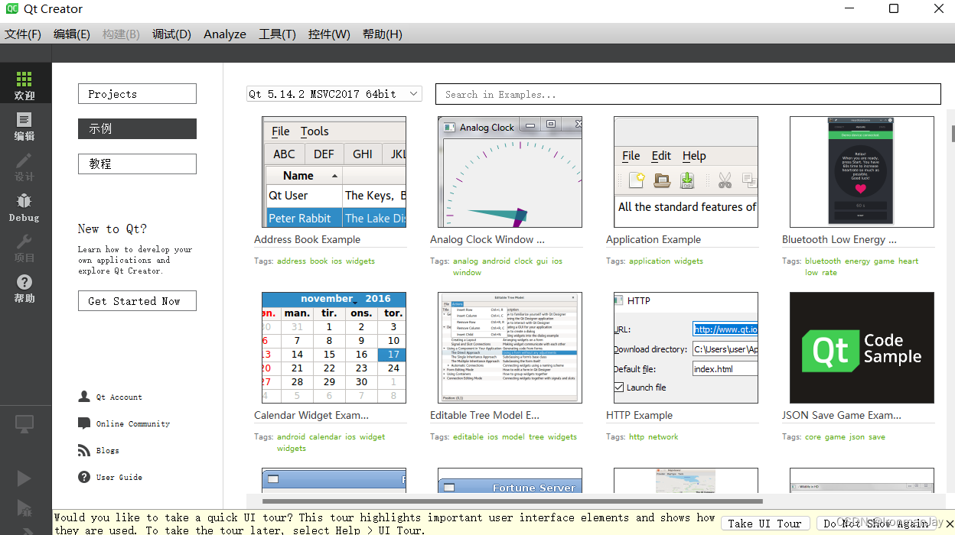Click the Search in Examples field
The width and height of the screenshot is (955, 535).
click(688, 94)
